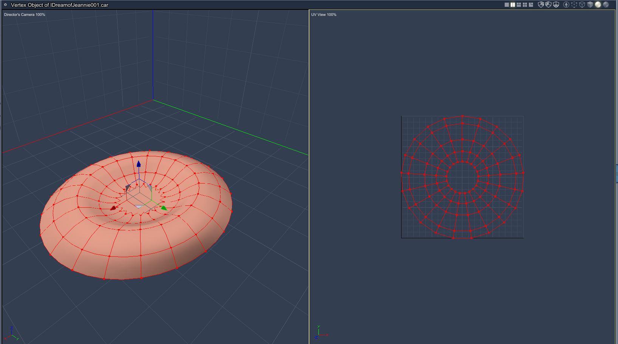Enable smooth-shaded white sphere display mode
The image size is (618, 344).
click(x=598, y=5)
